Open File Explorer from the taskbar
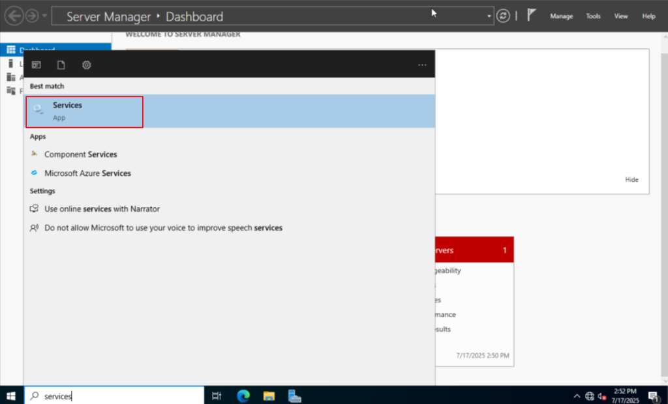The width and height of the screenshot is (668, 404). tap(268, 395)
